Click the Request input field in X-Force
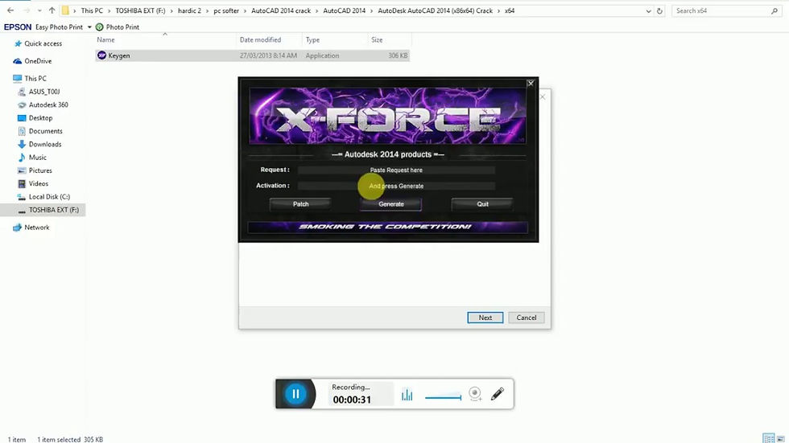 point(396,170)
